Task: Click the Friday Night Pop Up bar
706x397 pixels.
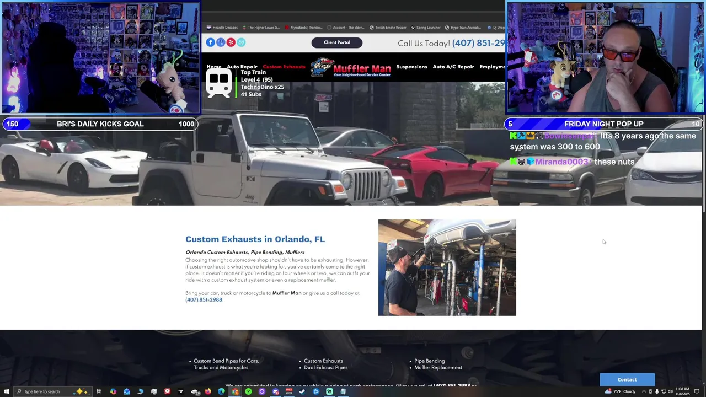Action: point(604,124)
